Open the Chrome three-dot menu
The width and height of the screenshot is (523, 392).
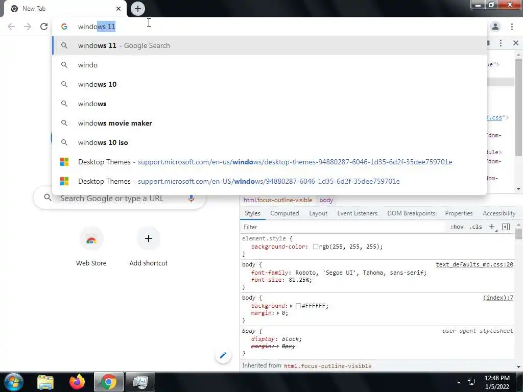click(512, 27)
